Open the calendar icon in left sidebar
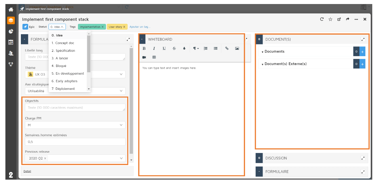Image resolution: width=378 pixels, height=184 pixels. point(11,42)
